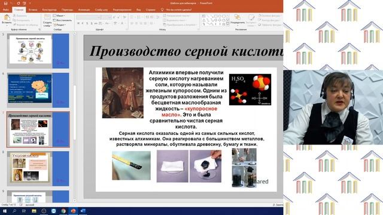Click the Создать слайд button
The height and width of the screenshot is (215, 383).
click(x=47, y=20)
